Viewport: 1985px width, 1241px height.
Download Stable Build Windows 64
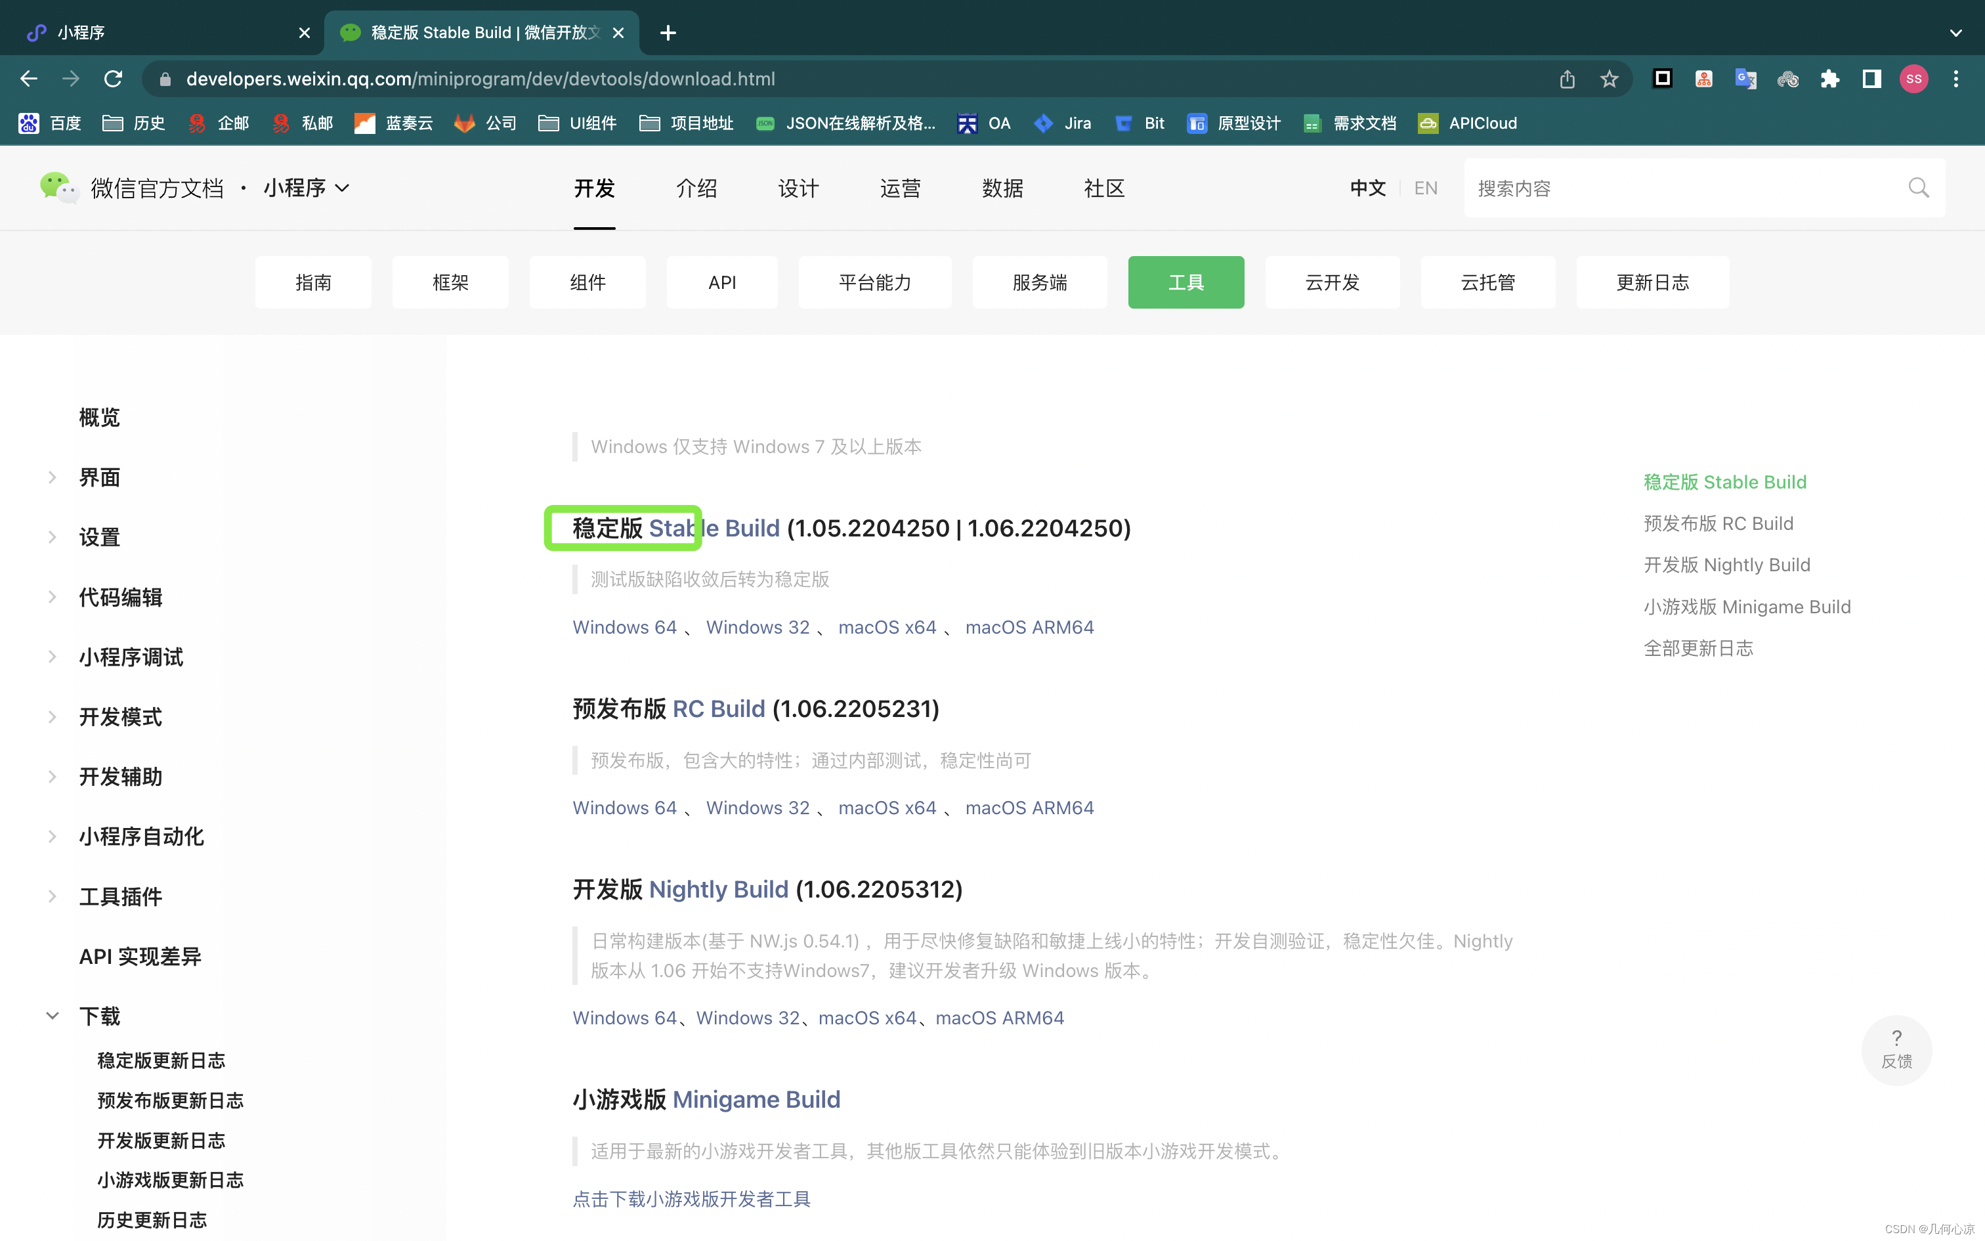[624, 627]
